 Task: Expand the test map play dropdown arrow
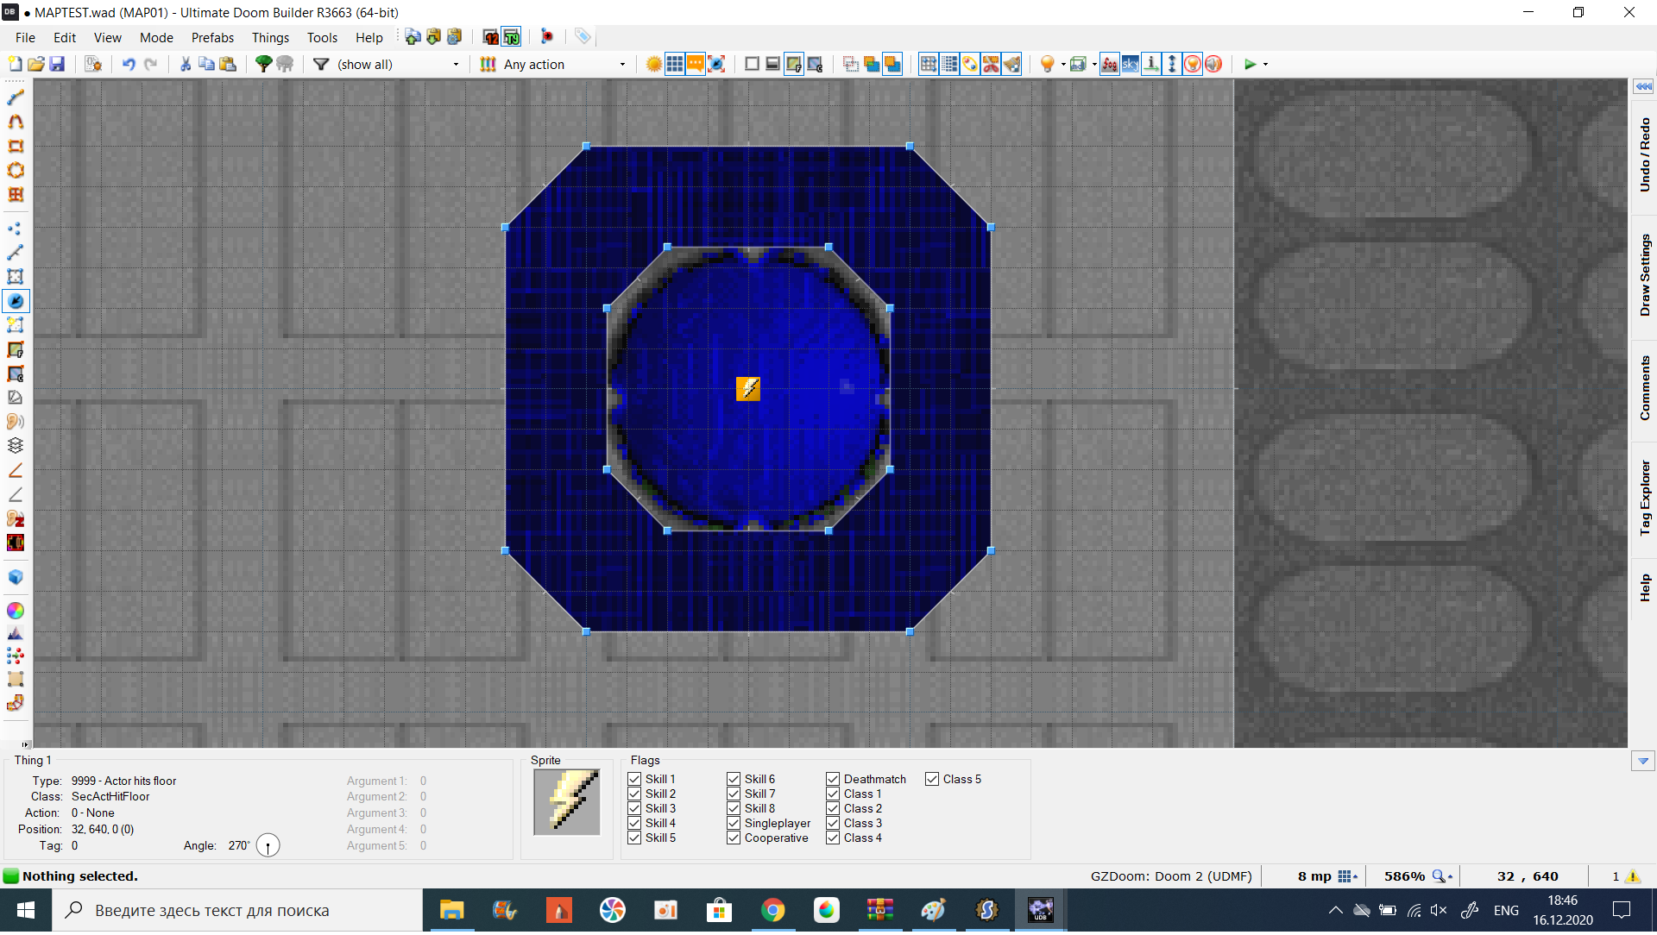1266,65
